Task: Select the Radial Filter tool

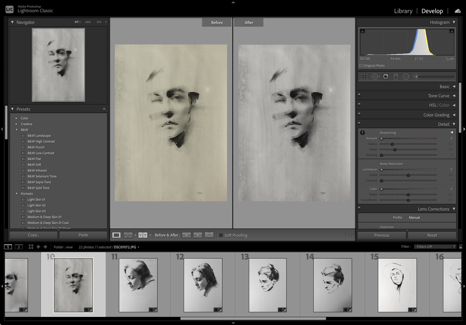Action: 406,76
